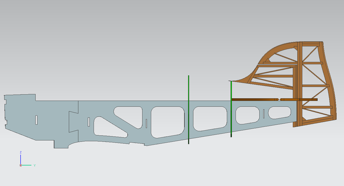Select the upper diagonal brace inside the rudder frame
Screen dimensions: 344x186
[x=310, y=54]
